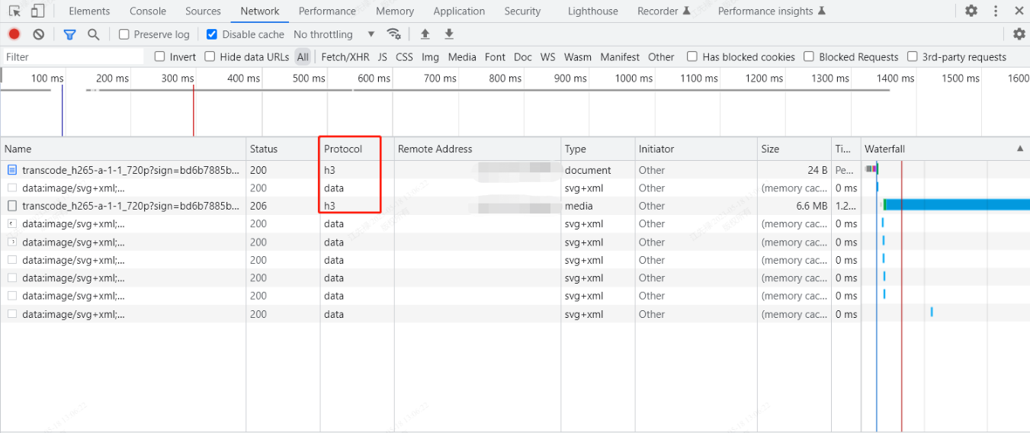This screenshot has height=433, width=1030.
Task: Toggle the filter funnel icon
Action: pyautogui.click(x=69, y=34)
